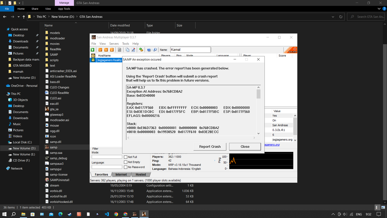Open Microsoft Store from the taskbar
The image size is (387, 218).
click(x=32, y=214)
